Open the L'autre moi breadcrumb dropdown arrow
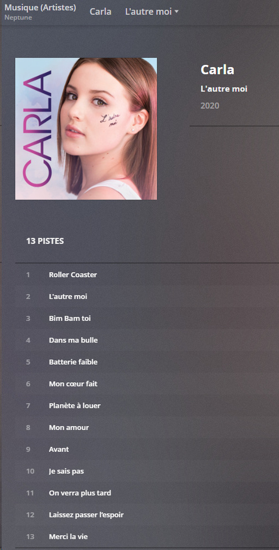This screenshot has width=279, height=550. (x=177, y=12)
